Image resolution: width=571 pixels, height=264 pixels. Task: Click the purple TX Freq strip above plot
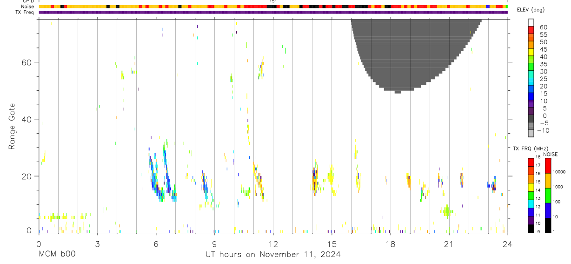point(273,12)
